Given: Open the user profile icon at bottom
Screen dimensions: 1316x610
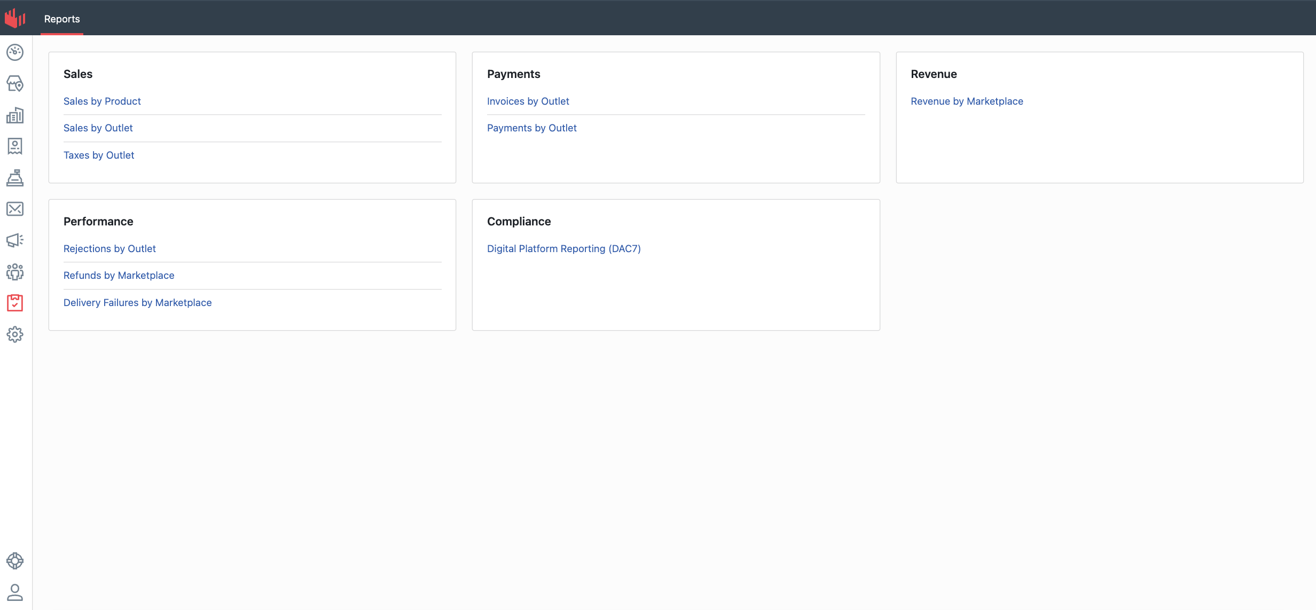Looking at the screenshot, I should pos(15,592).
